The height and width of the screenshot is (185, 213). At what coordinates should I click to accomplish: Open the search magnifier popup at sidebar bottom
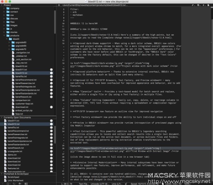pos(14,184)
